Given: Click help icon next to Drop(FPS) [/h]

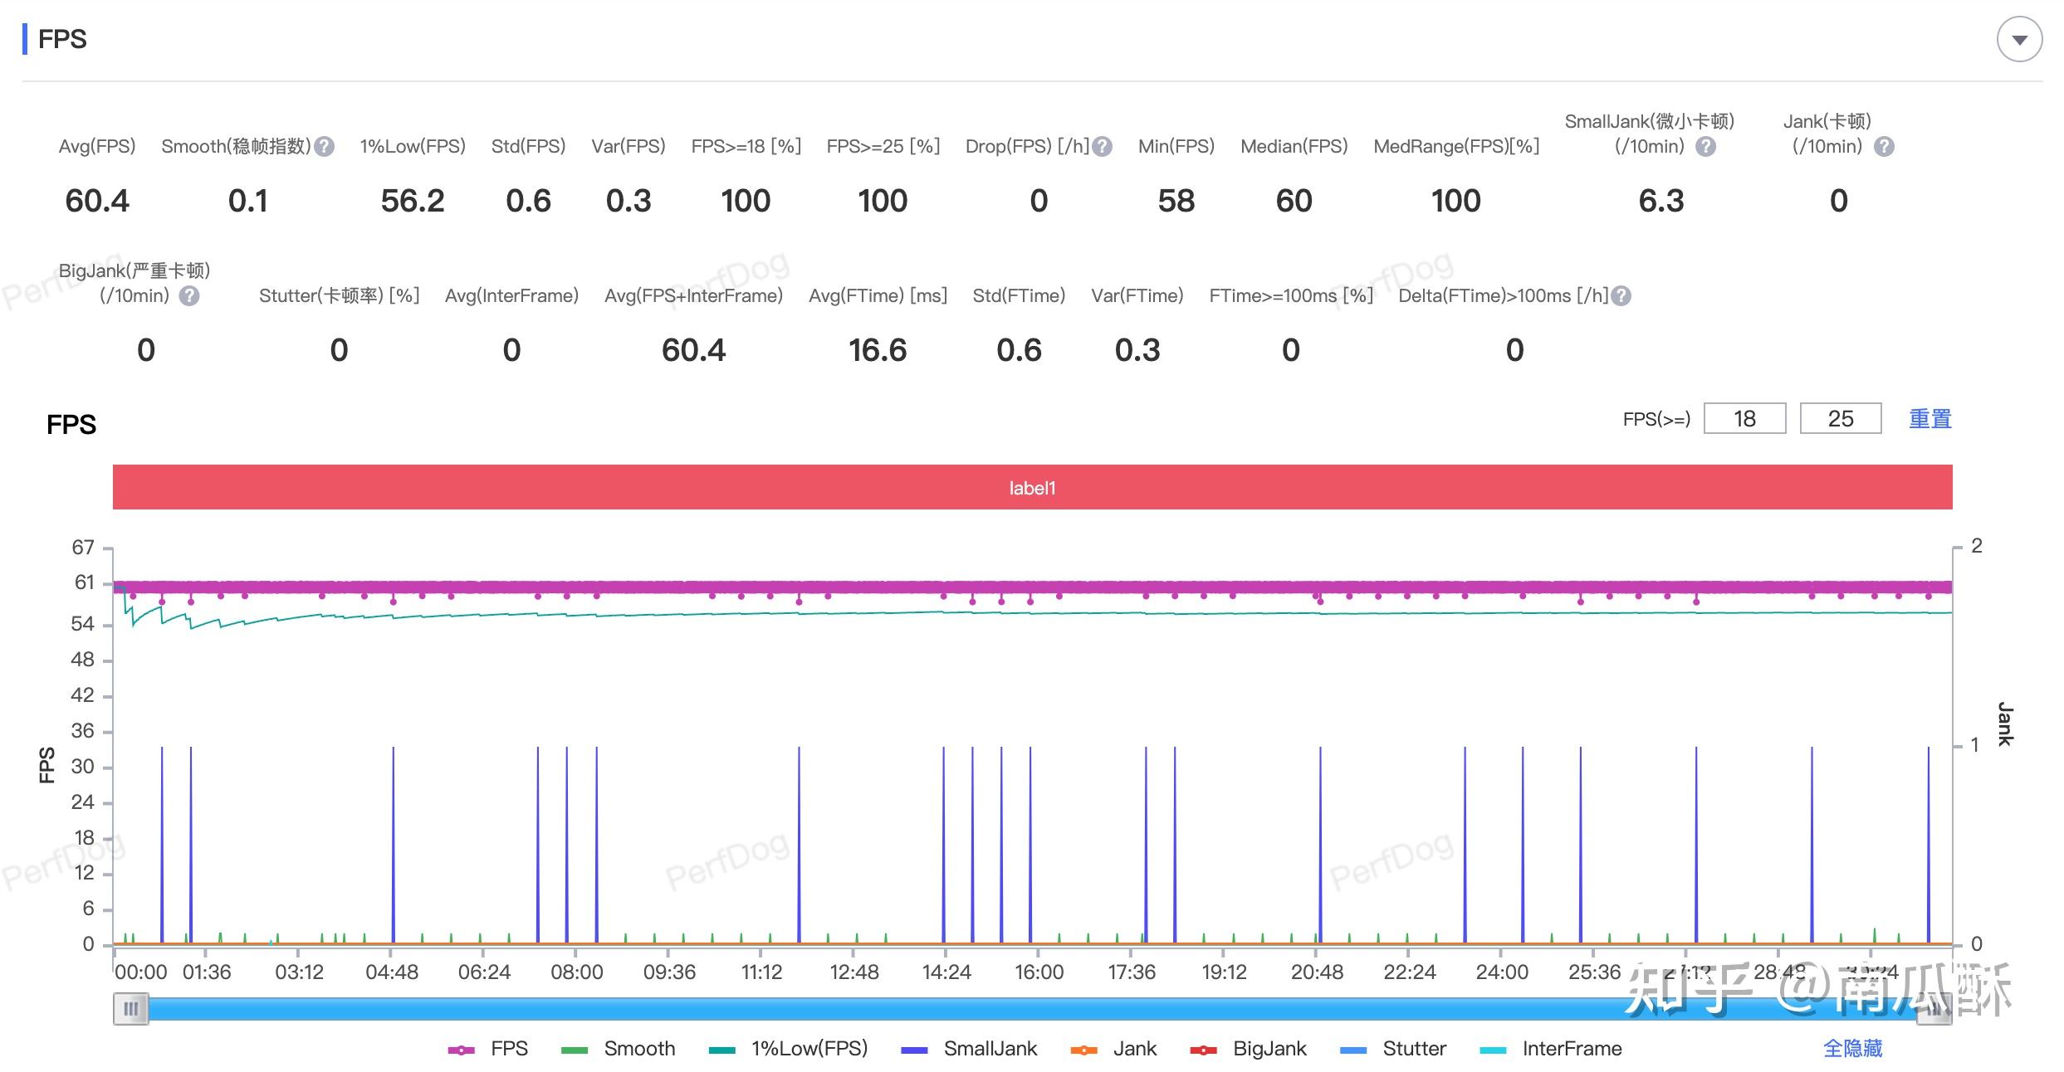Looking at the screenshot, I should click(1102, 147).
